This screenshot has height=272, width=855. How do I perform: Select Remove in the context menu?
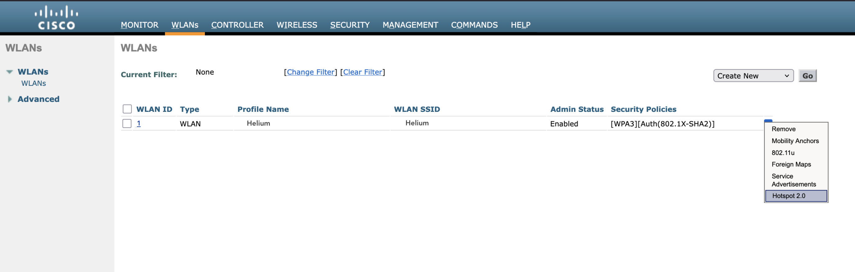(x=783, y=129)
